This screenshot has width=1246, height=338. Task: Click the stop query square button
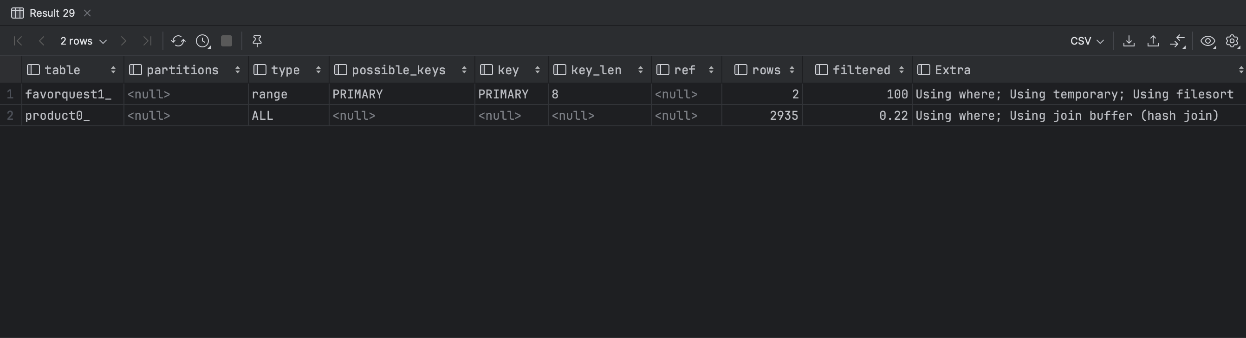click(227, 41)
